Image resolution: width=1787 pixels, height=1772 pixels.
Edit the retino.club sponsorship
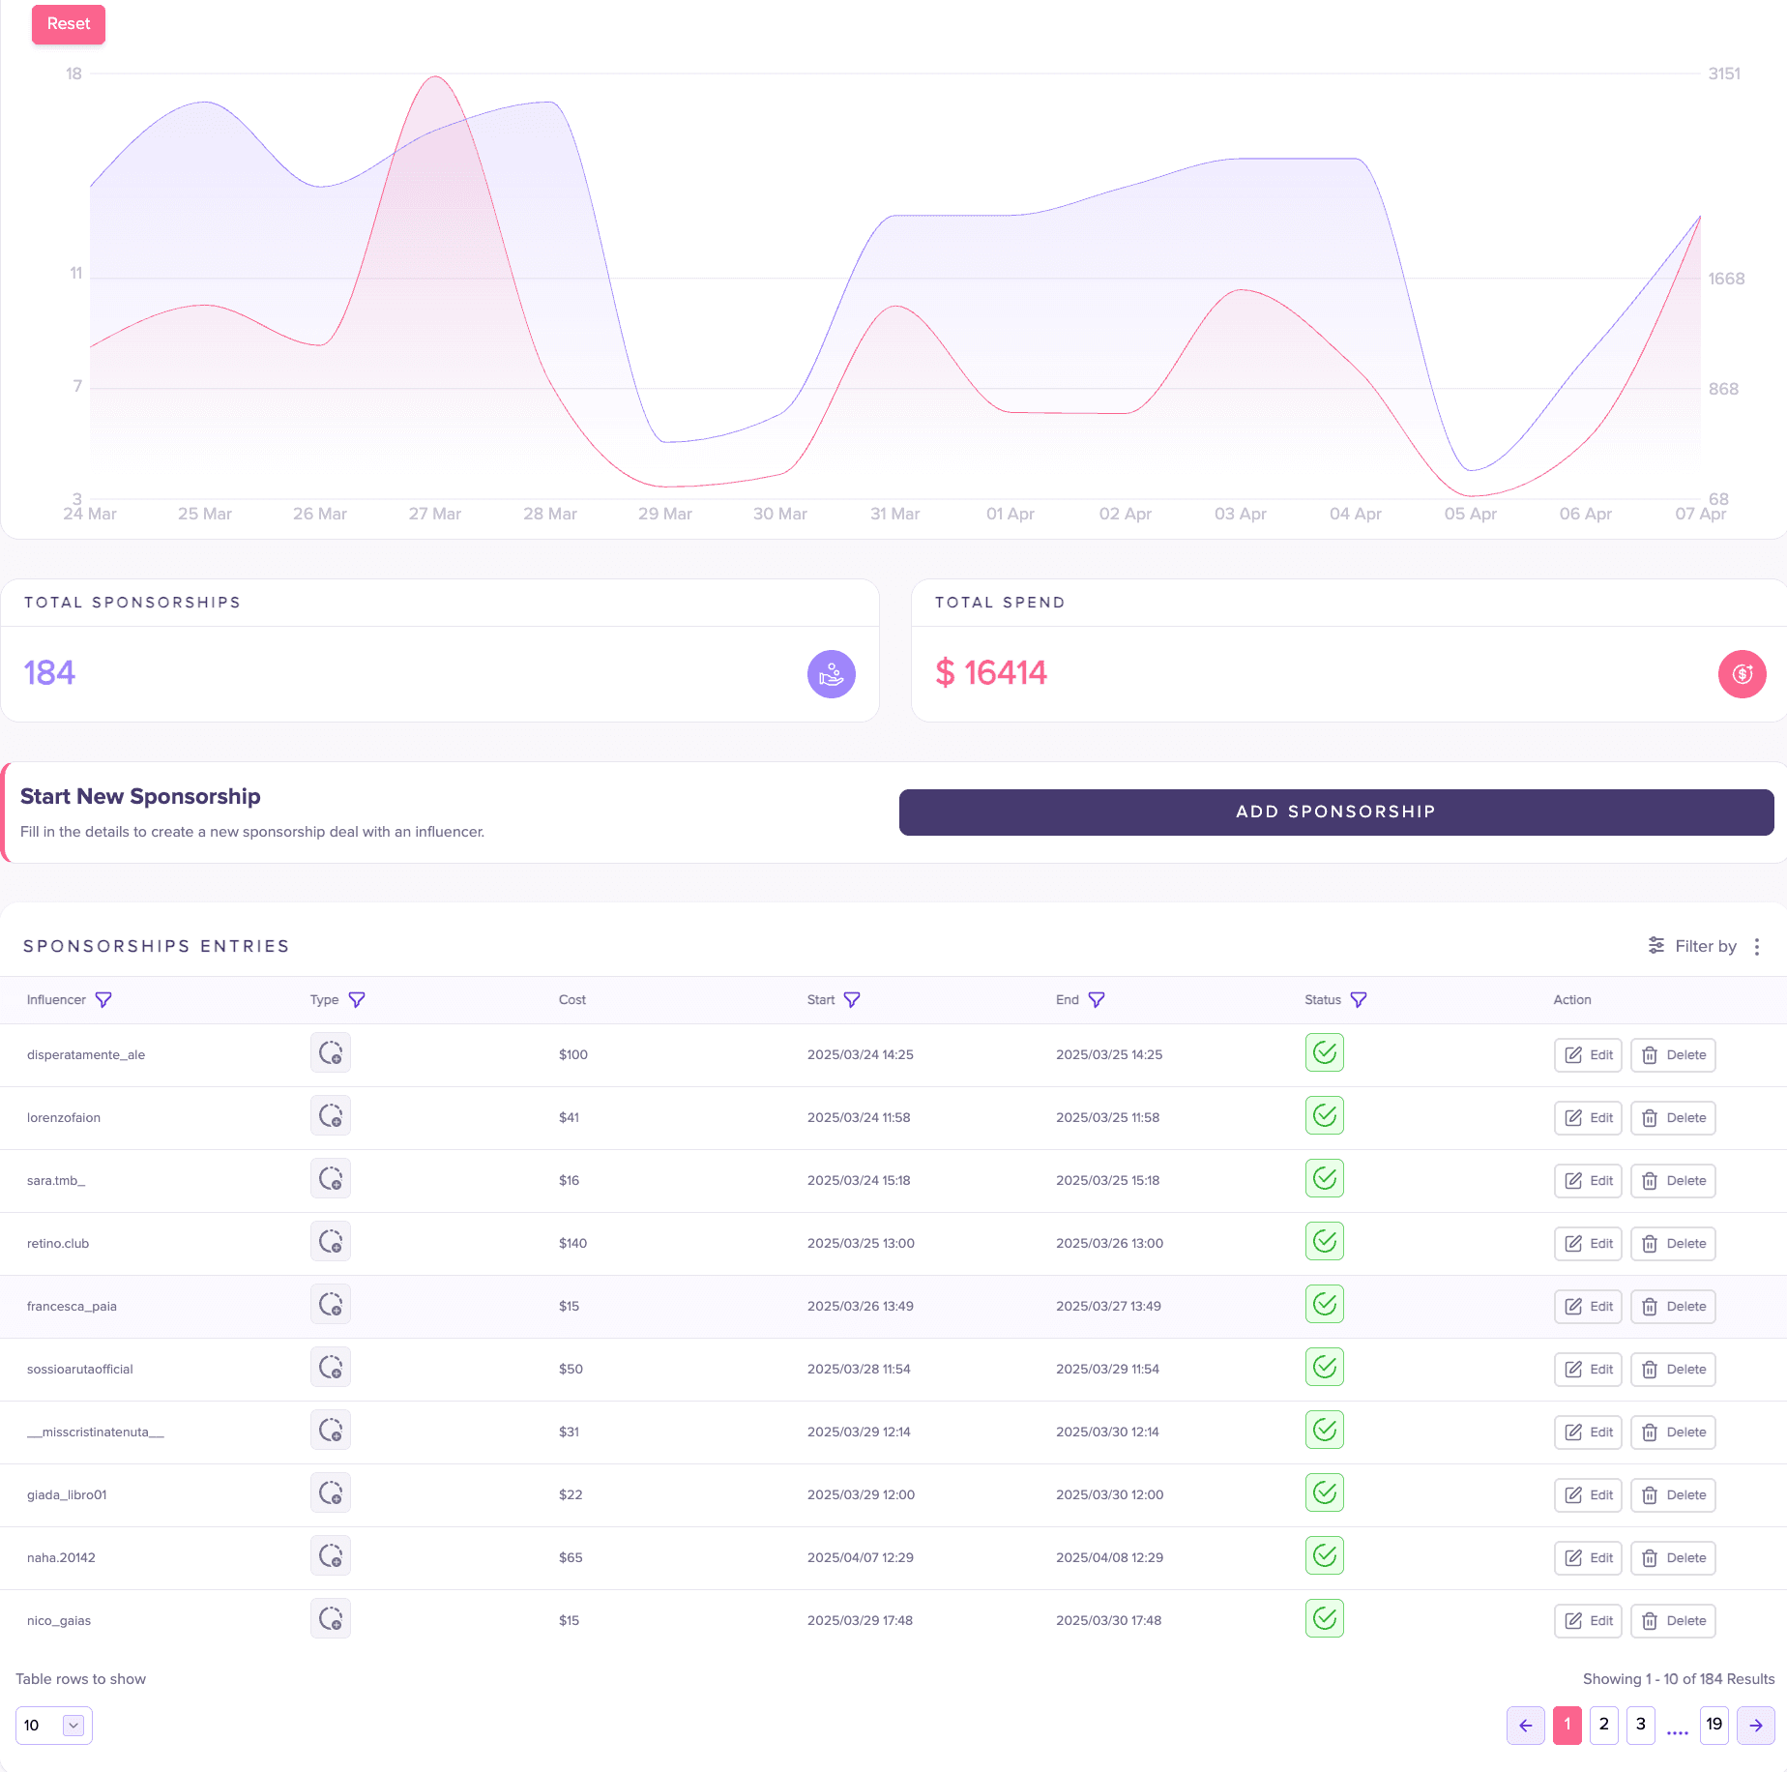point(1588,1244)
